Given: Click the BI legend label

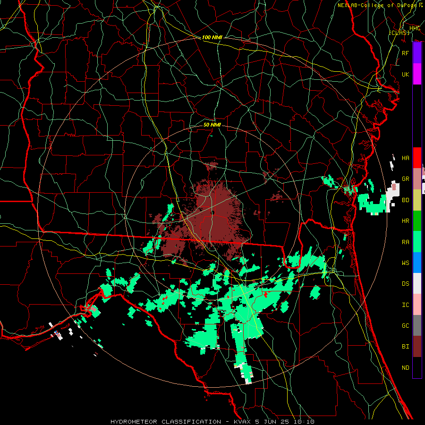Looking at the screenshot, I should [x=406, y=347].
